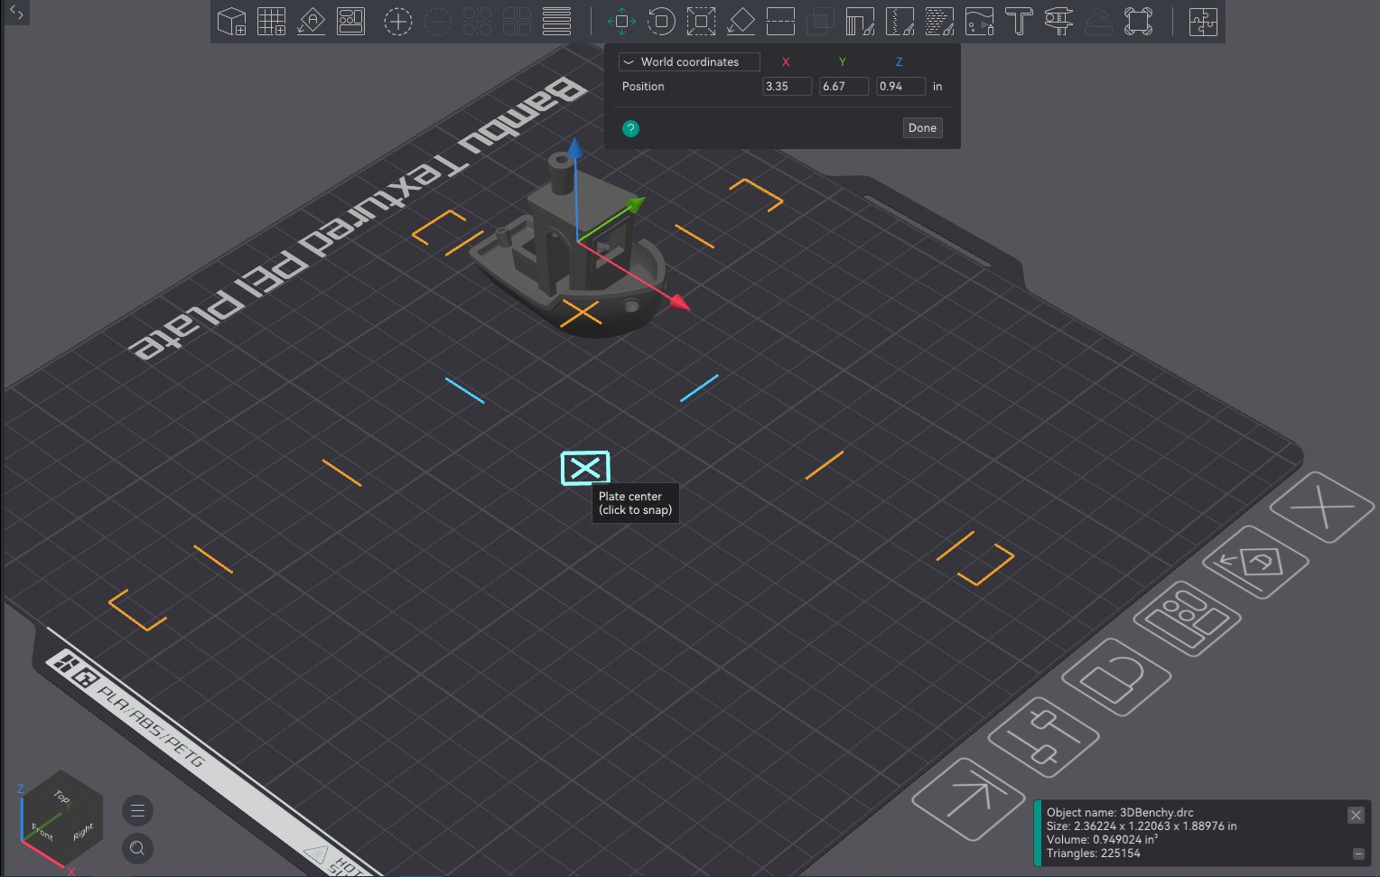Click the X position input field

787,86
